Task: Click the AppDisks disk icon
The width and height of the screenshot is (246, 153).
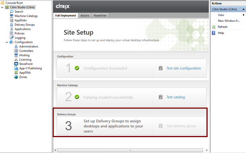Action: point(11,20)
